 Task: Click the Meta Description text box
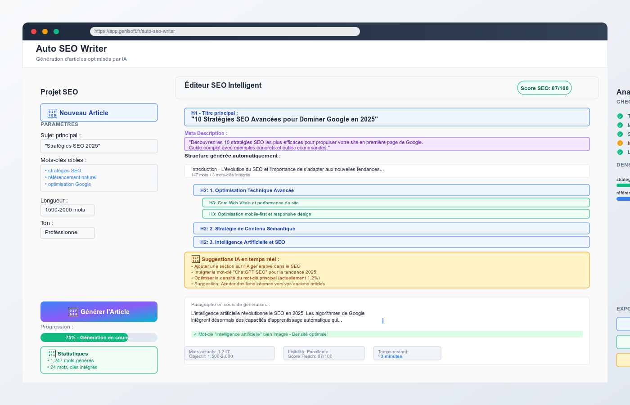(x=387, y=144)
